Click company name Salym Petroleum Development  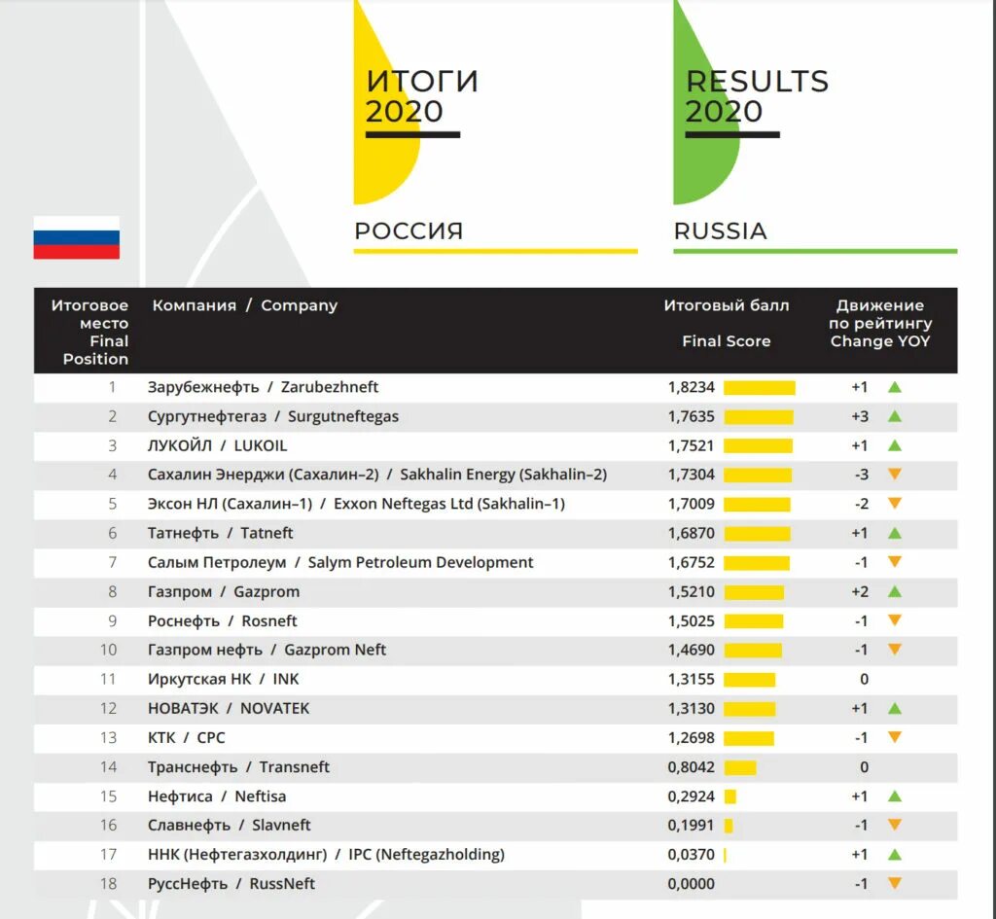click(420, 562)
